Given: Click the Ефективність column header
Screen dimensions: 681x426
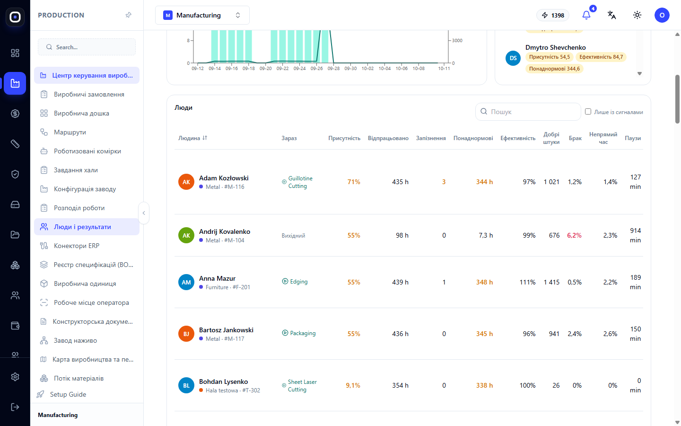Looking at the screenshot, I should 518,138.
